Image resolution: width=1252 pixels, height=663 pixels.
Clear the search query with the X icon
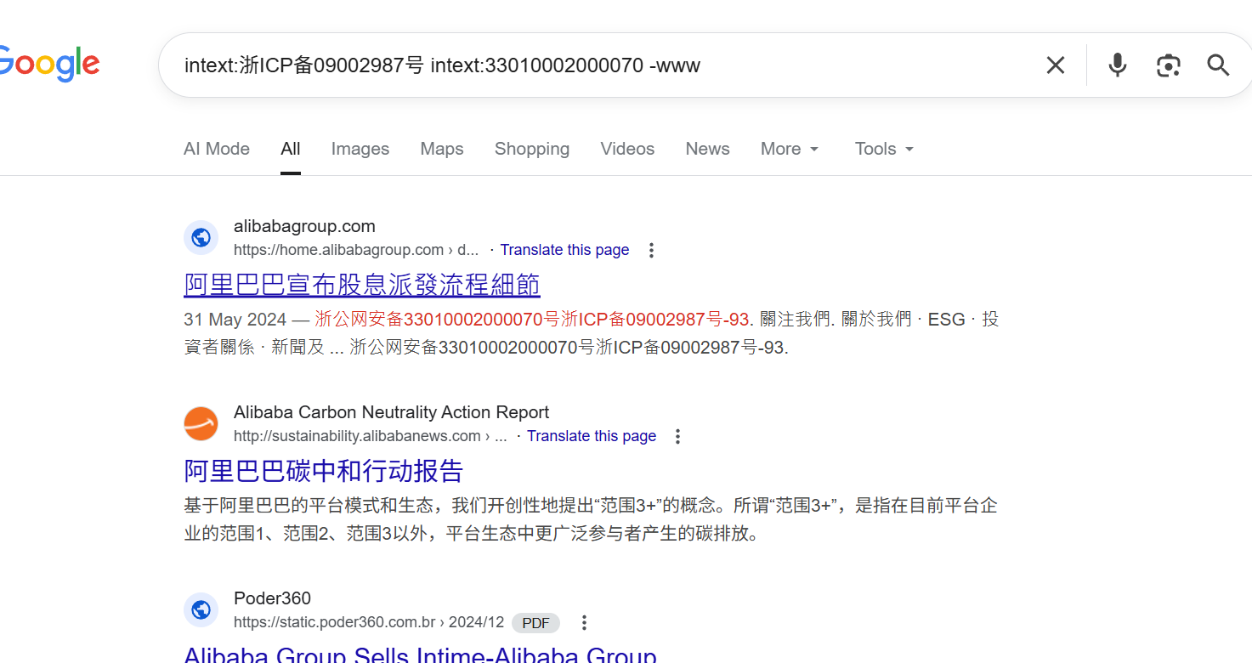tap(1055, 65)
